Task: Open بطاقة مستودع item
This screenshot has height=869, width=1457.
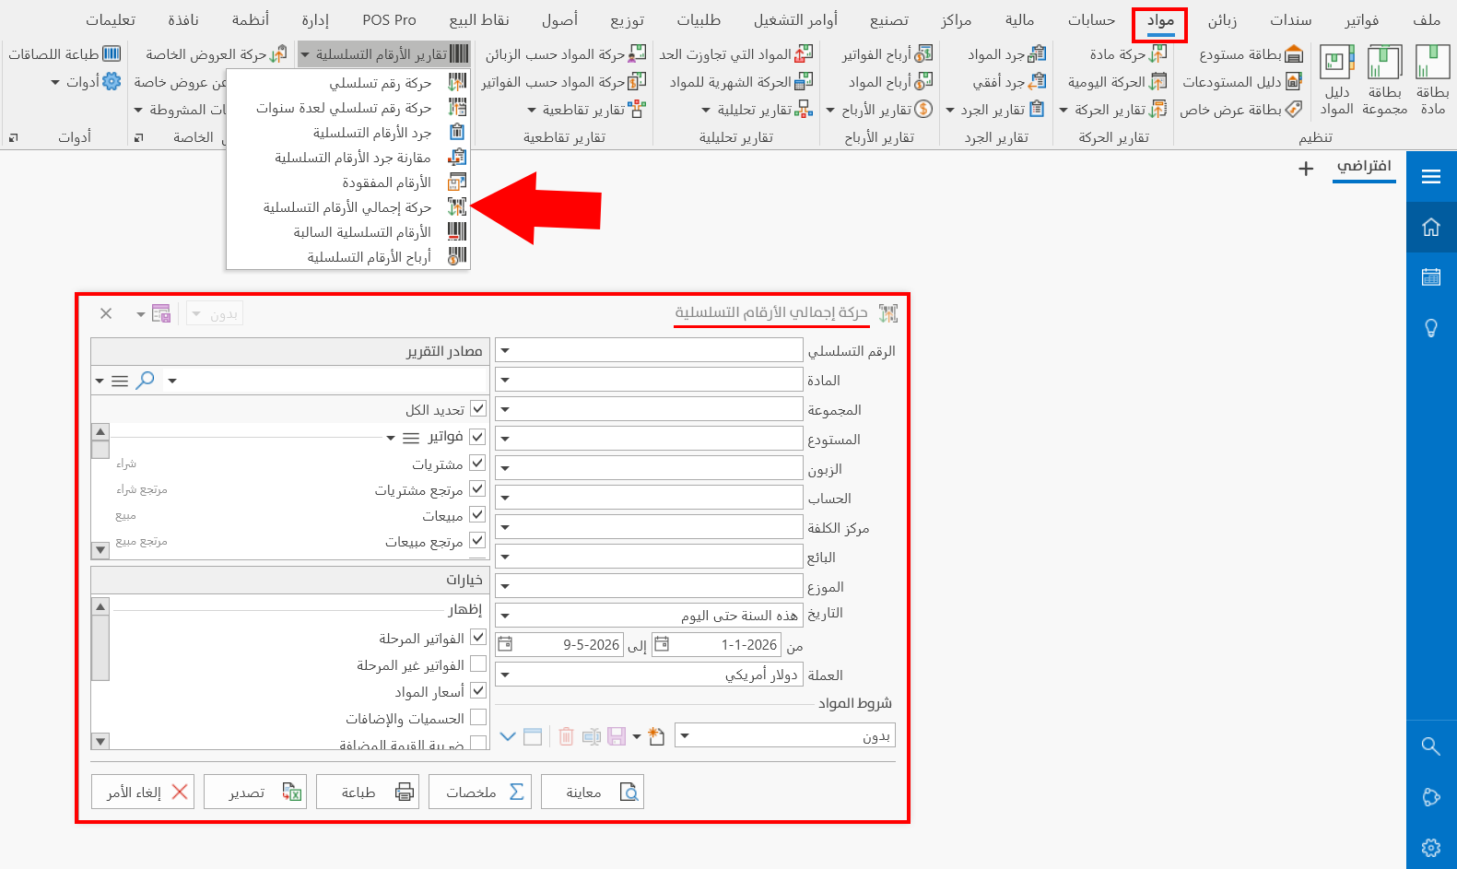Action: 1251,54
